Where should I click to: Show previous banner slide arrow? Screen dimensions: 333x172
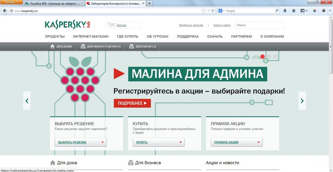[27, 101]
